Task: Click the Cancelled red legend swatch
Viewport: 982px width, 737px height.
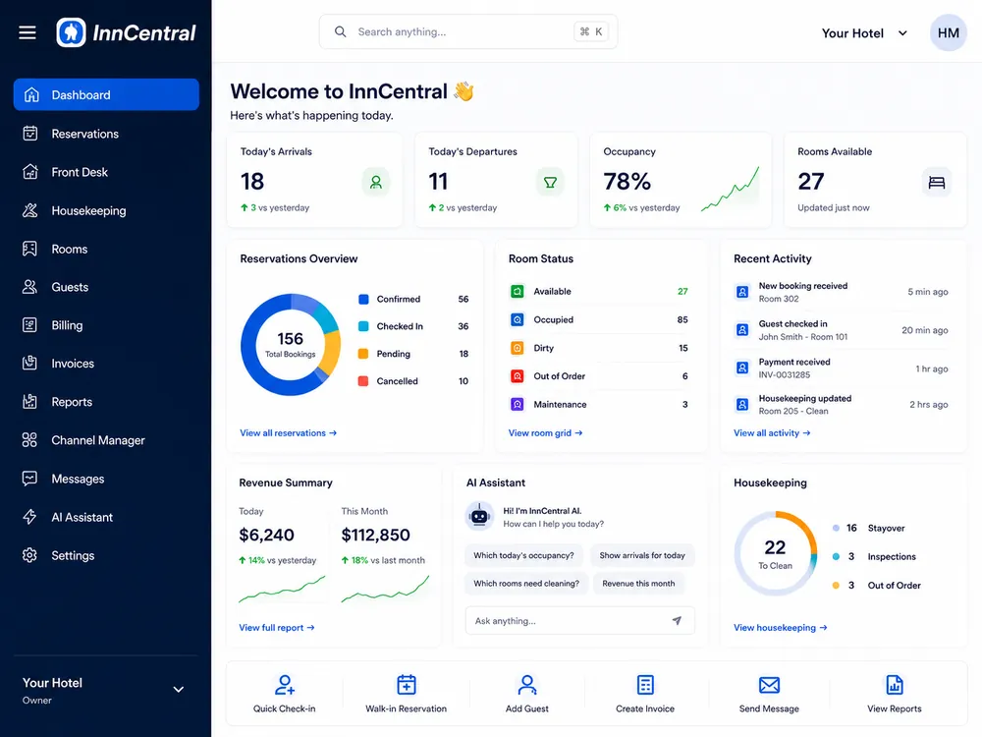Action: tap(363, 381)
